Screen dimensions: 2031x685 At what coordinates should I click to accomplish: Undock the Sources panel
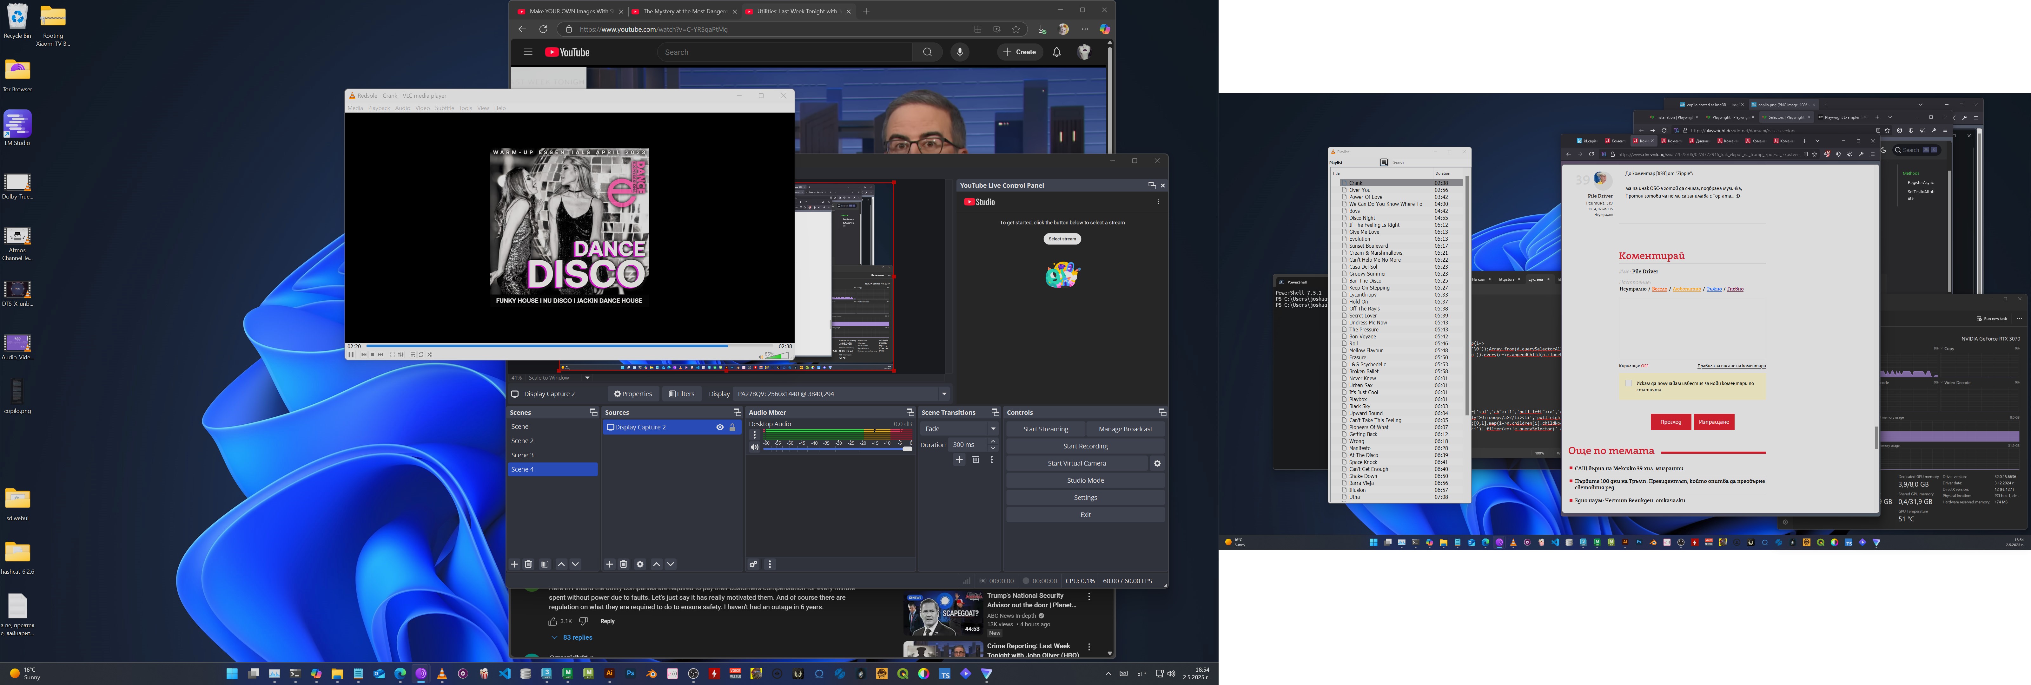pyautogui.click(x=737, y=413)
